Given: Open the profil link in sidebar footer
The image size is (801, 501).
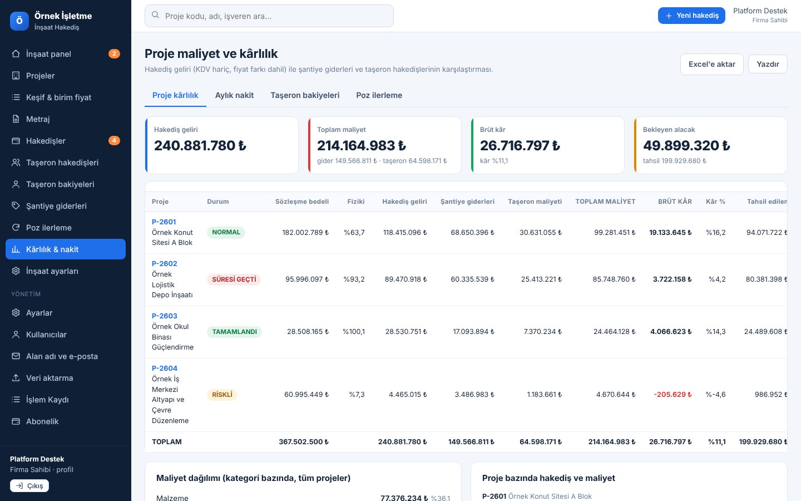Looking at the screenshot, I should click(65, 470).
